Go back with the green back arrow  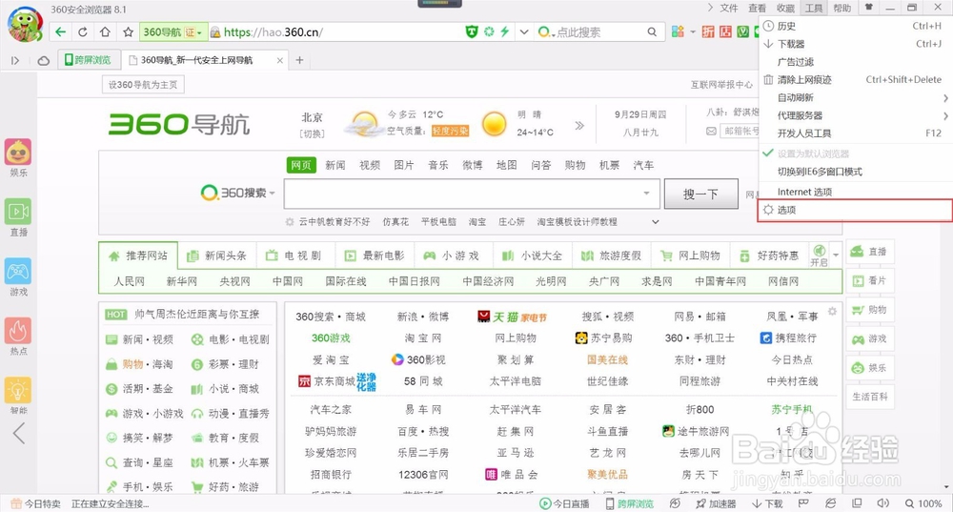60,32
